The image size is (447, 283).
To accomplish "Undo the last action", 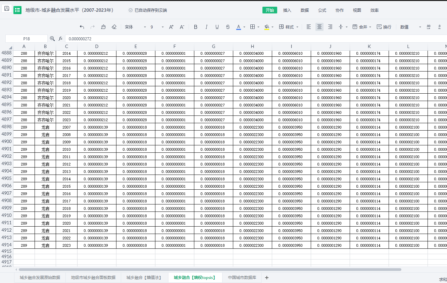I will click(x=82, y=27).
